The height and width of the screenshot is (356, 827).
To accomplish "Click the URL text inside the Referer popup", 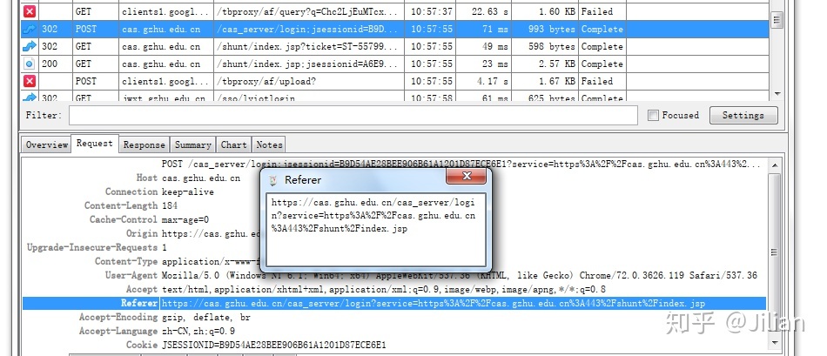I will [373, 215].
